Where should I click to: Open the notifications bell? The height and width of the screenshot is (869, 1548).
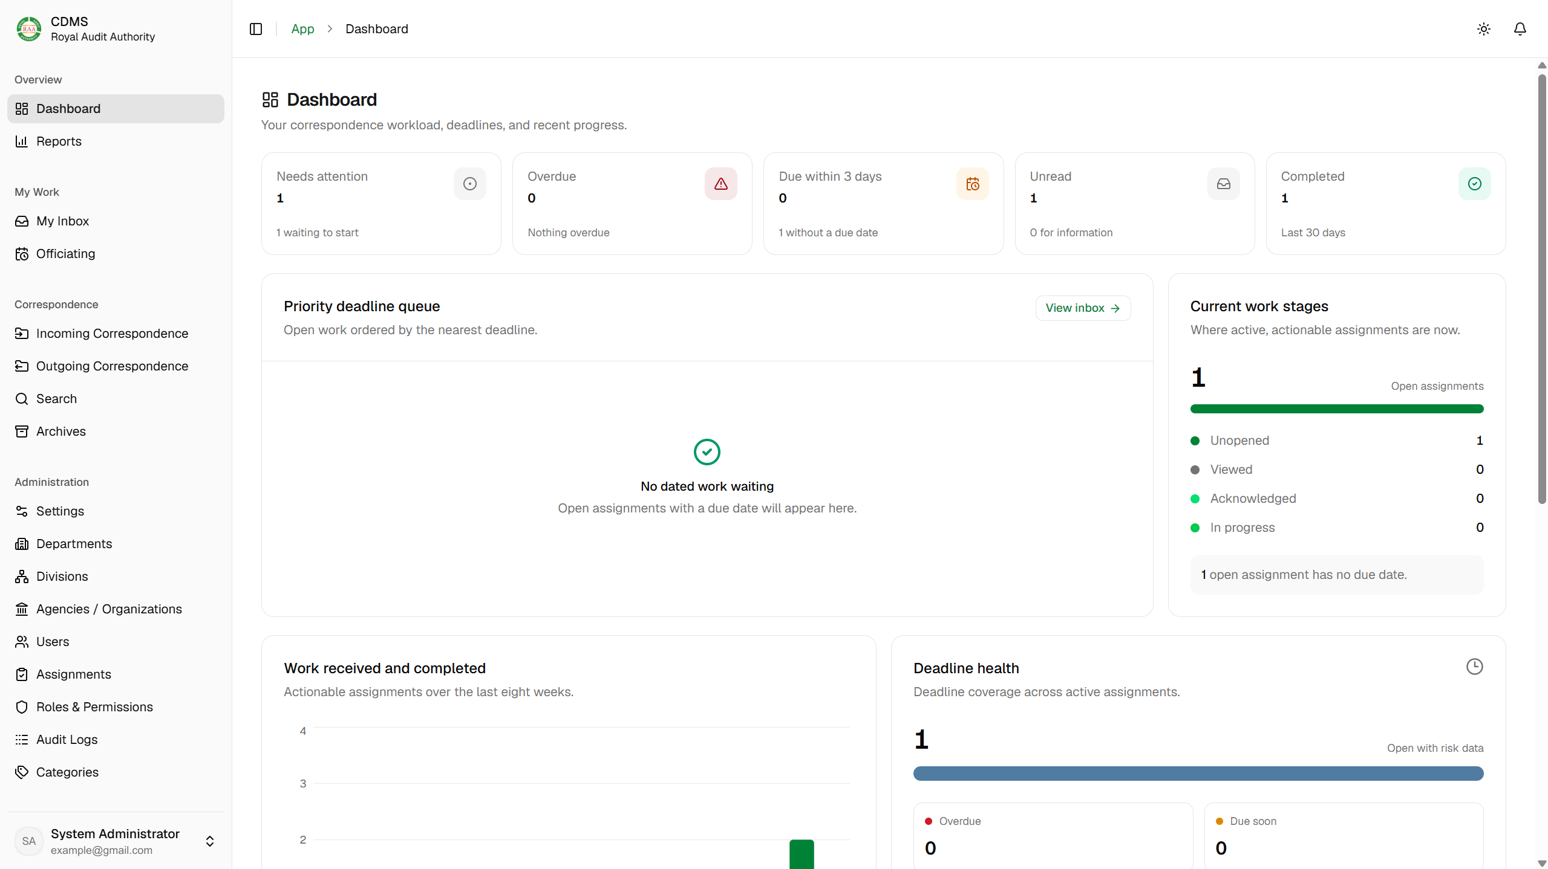[x=1520, y=29]
